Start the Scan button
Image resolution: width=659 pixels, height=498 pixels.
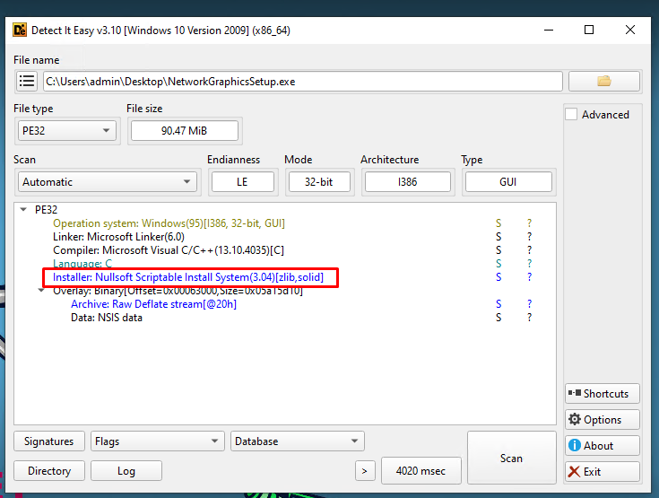[511, 458]
